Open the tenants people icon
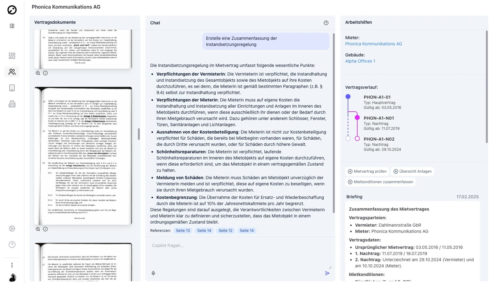 click(x=12, y=72)
